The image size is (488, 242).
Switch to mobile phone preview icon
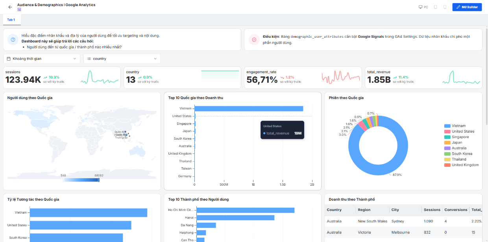[445, 7]
